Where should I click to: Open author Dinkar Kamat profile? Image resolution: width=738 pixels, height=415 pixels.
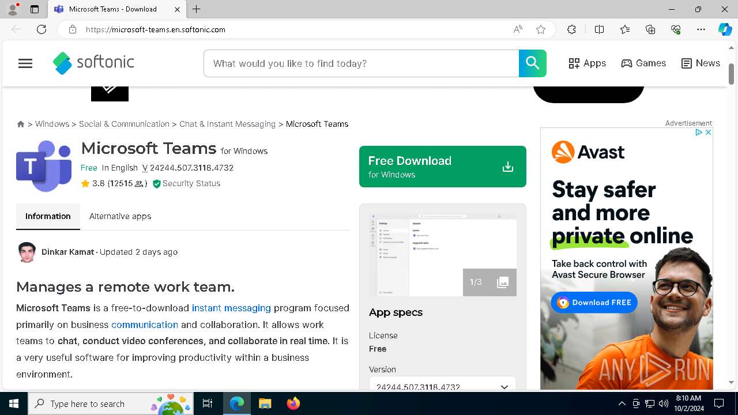pyautogui.click(x=67, y=252)
